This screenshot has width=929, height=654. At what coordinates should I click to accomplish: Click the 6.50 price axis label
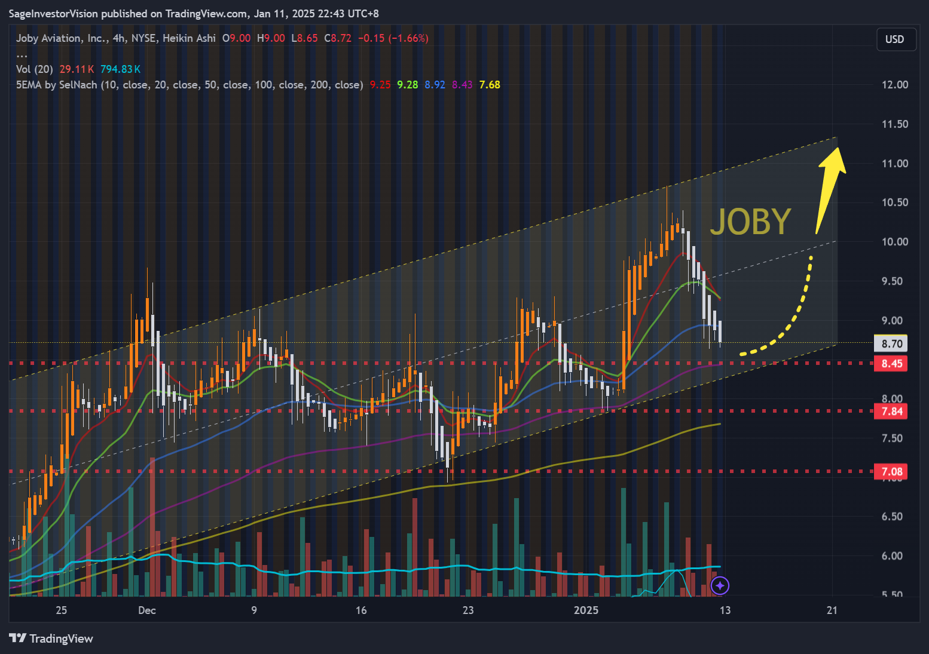tap(892, 517)
